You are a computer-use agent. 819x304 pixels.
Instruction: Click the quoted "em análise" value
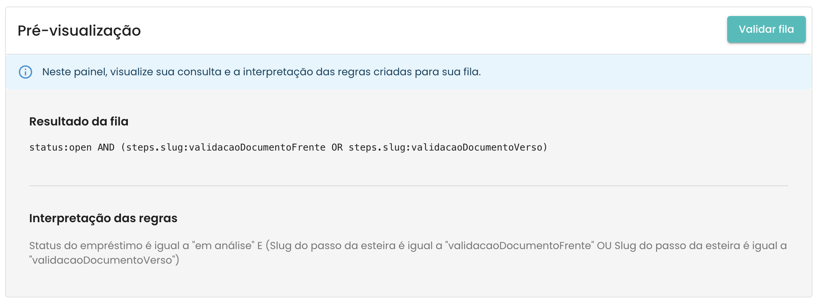point(223,246)
